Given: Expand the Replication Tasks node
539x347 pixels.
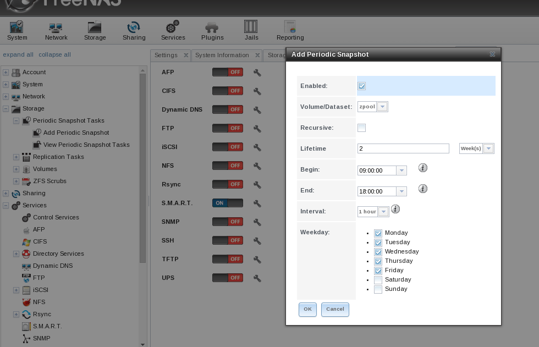Looking at the screenshot, I should 16,157.
